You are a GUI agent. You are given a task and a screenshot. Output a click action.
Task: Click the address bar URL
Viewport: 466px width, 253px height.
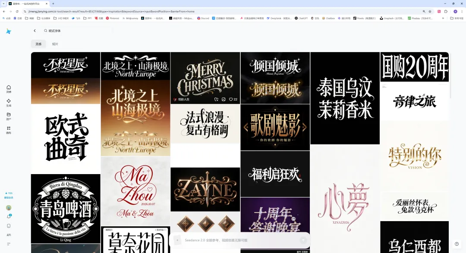111,11
